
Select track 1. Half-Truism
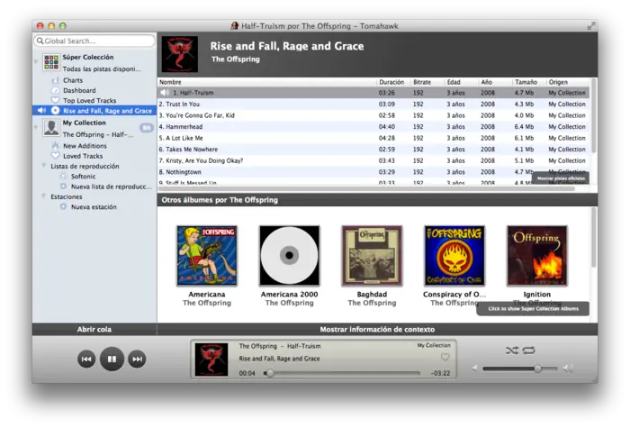373,93
